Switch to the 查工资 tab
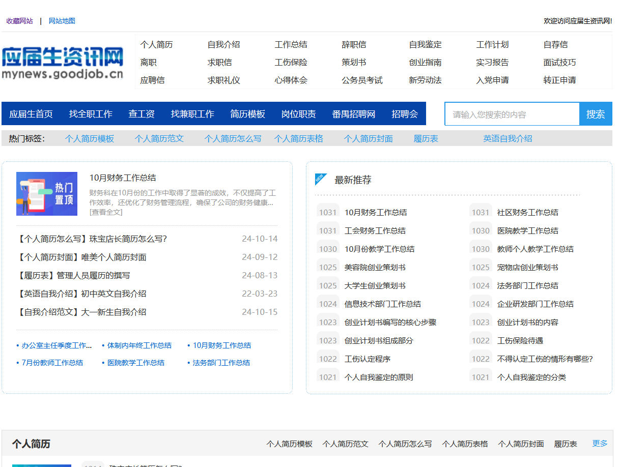This screenshot has height=467, width=619. 141,114
